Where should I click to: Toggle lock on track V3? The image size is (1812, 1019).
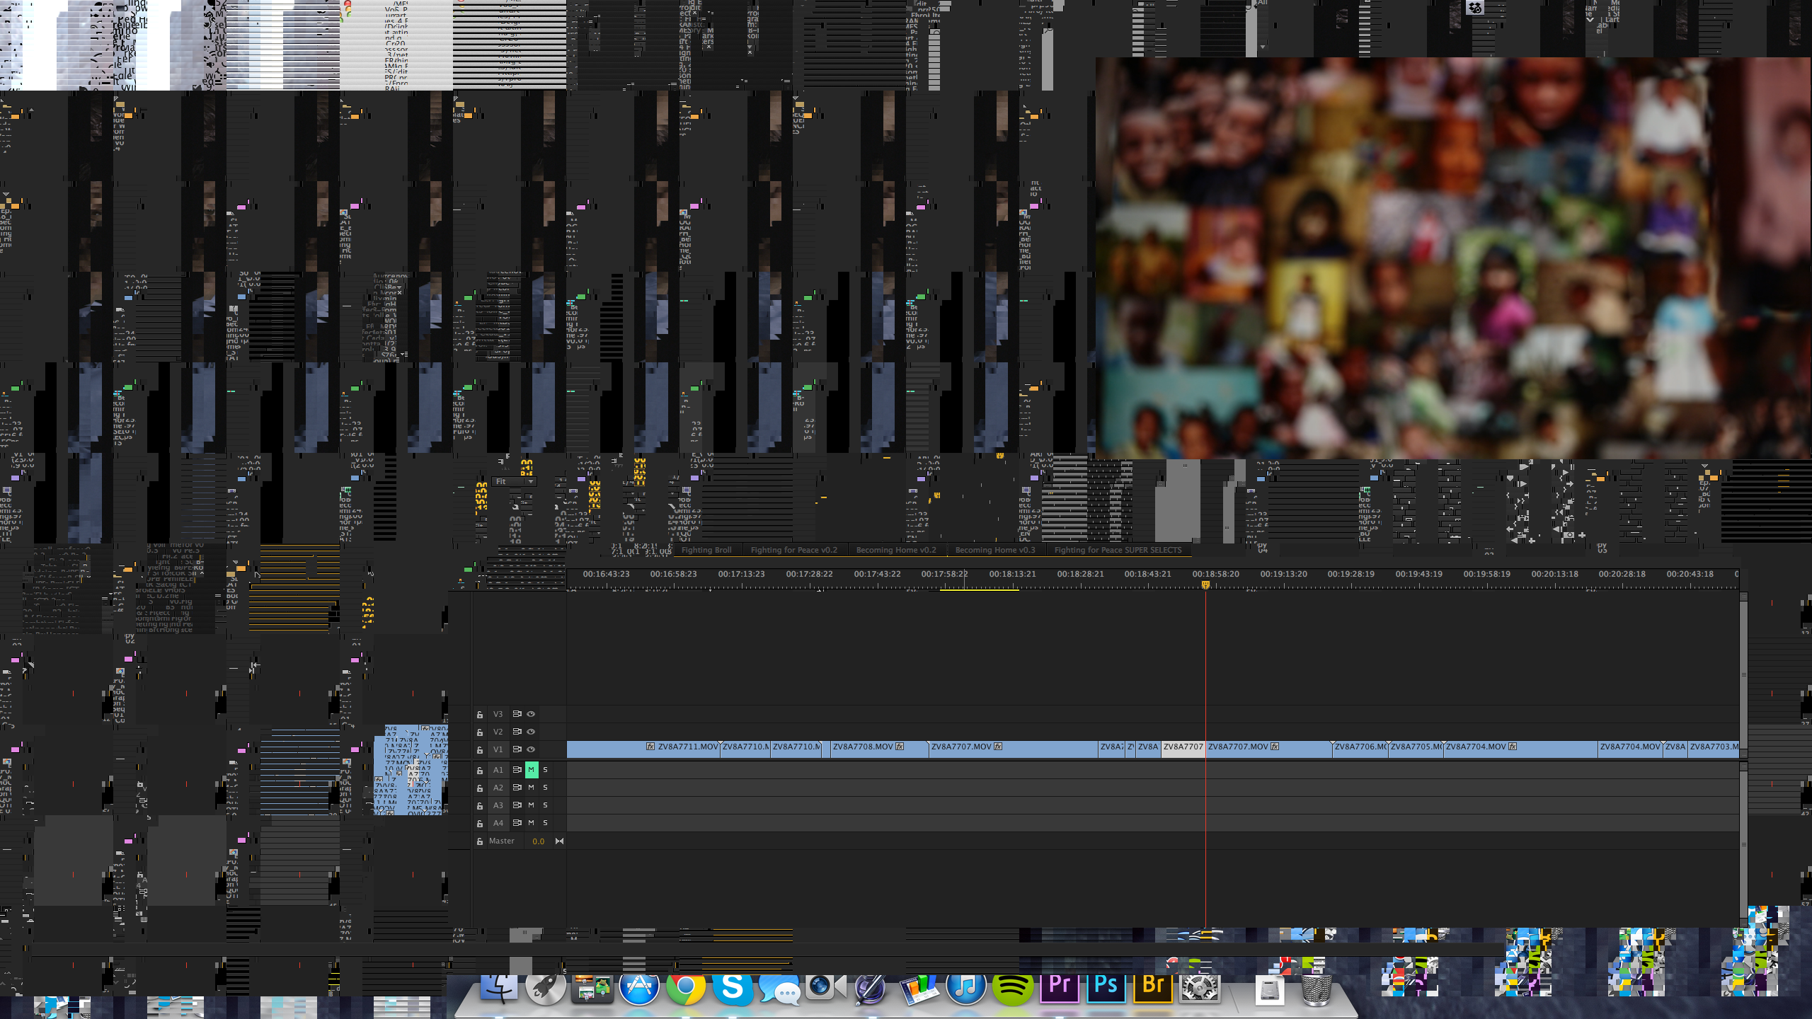480,715
